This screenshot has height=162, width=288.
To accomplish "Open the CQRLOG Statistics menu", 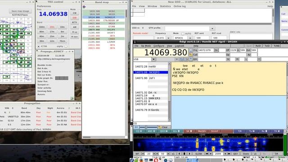I will [x=165, y=6].
